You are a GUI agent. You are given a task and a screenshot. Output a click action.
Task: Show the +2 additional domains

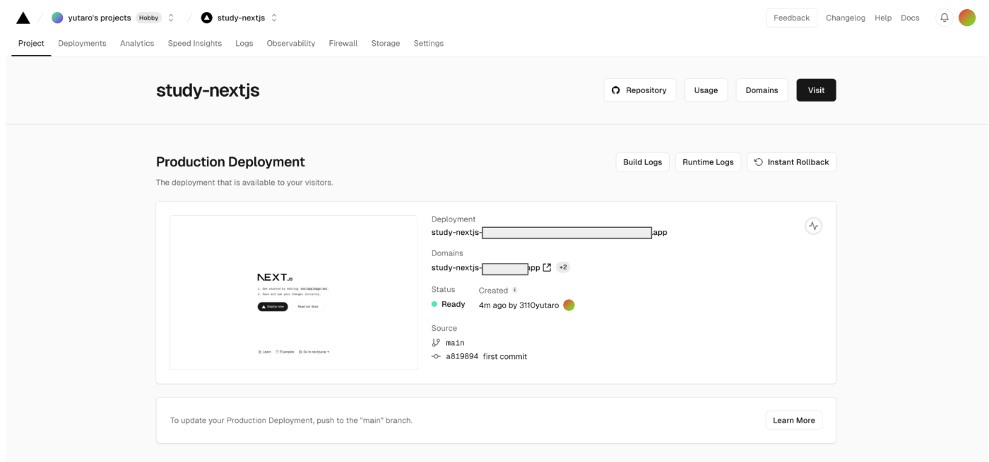click(x=563, y=267)
